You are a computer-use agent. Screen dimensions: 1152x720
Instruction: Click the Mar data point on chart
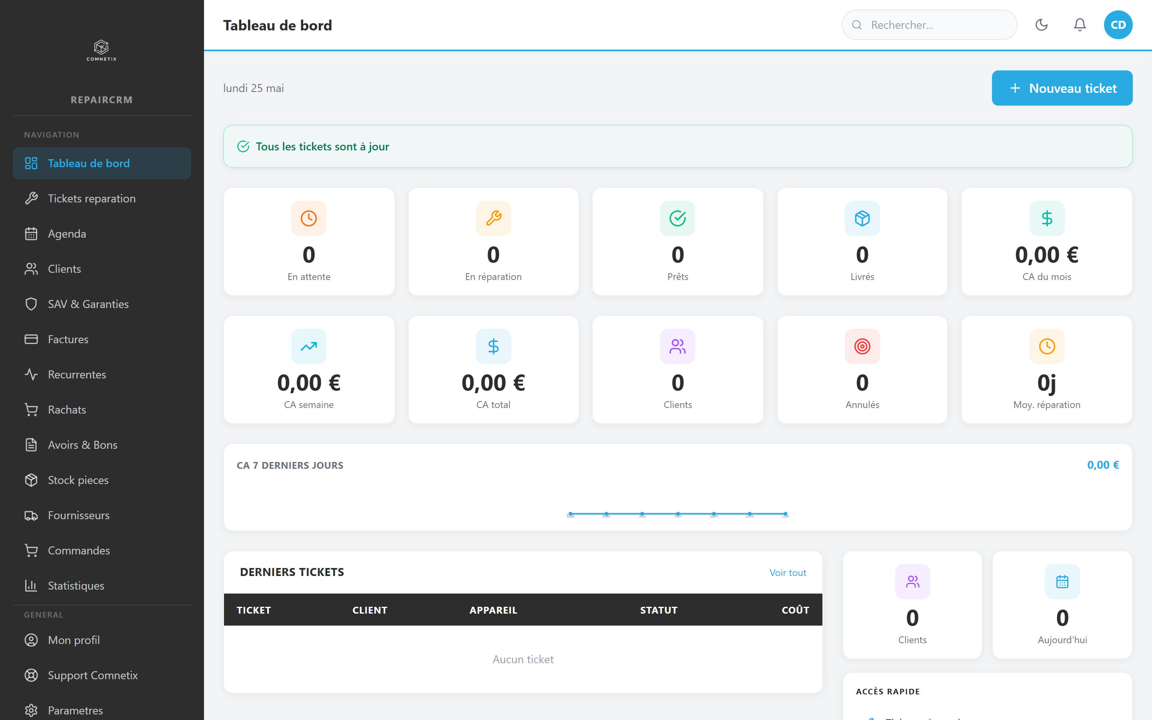click(x=570, y=514)
